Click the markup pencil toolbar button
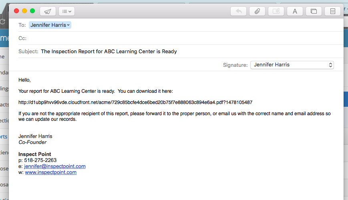 (x=276, y=11)
